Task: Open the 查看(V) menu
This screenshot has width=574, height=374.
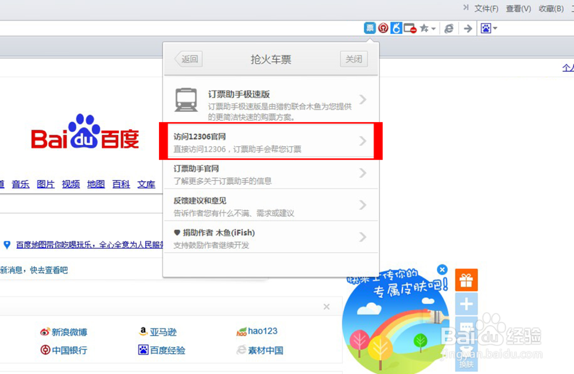Action: pos(518,9)
